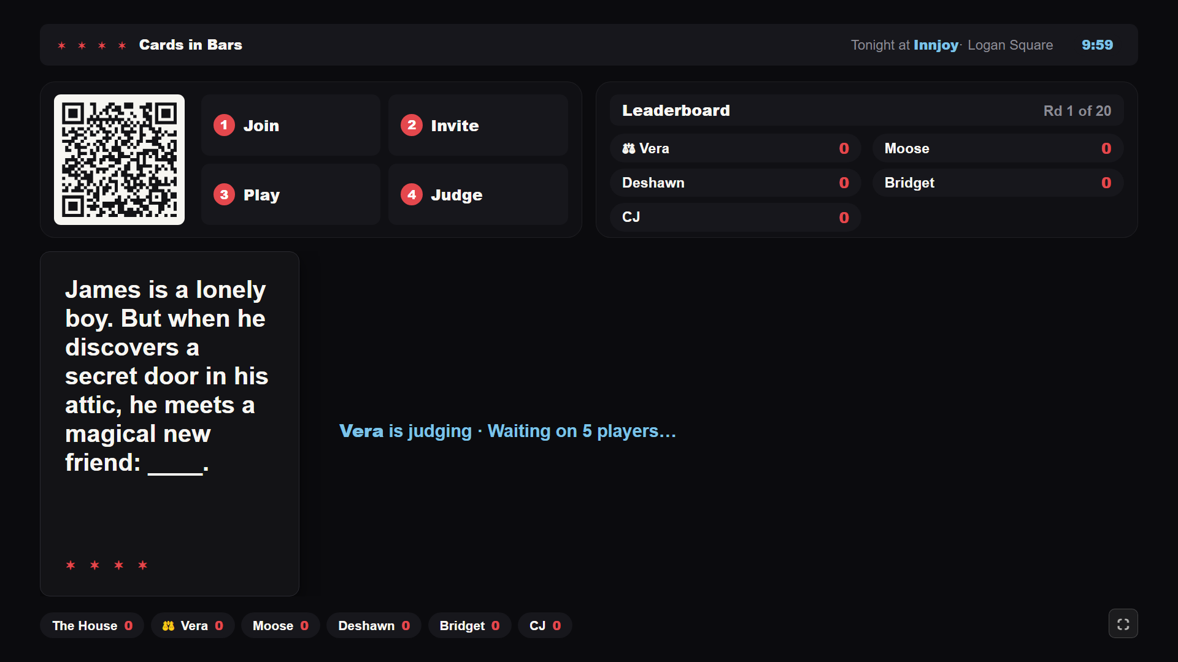
Task: Click the four red stars in header
Action: click(92, 45)
